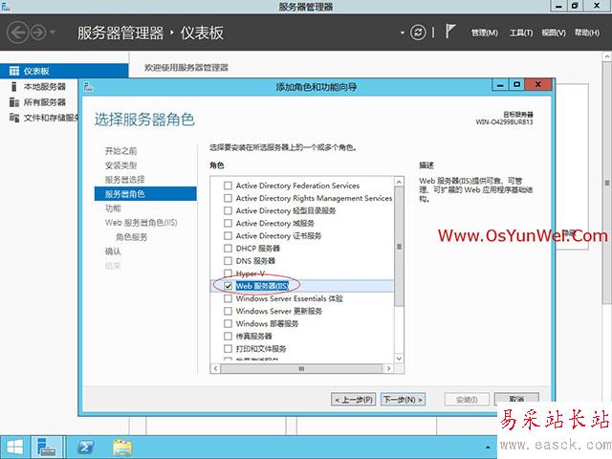Viewport: 612px width, 459px height.
Task: Maximize the 添加角色和功能向导 window
Action: tap(517, 84)
